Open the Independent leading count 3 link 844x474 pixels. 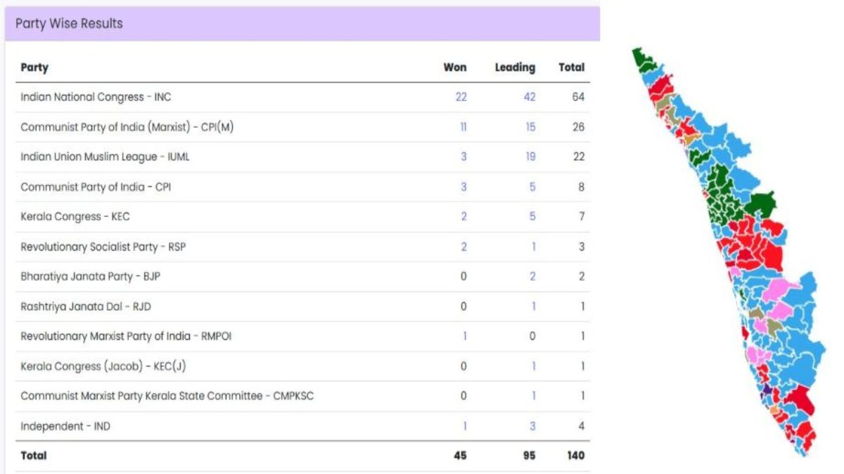click(x=532, y=426)
